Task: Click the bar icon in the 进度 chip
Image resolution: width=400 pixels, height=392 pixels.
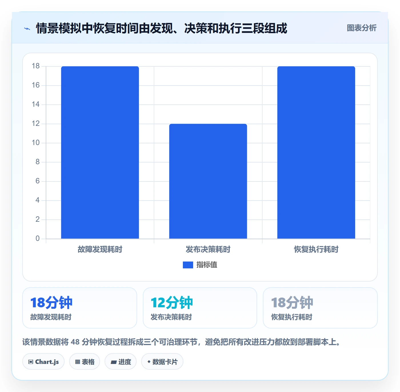Action: [113, 362]
